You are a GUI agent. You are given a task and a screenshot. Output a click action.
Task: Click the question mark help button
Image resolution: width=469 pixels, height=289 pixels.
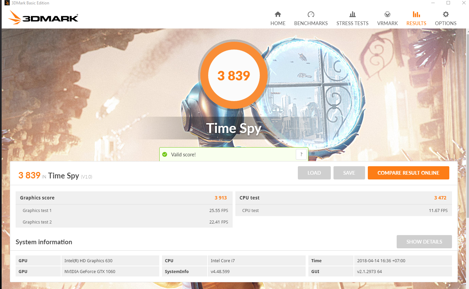[x=301, y=155]
